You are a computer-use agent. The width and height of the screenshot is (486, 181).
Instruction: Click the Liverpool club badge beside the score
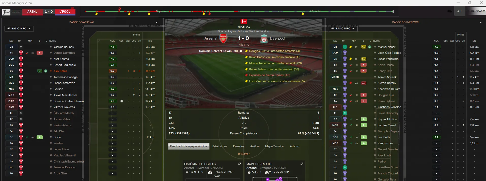point(264,39)
